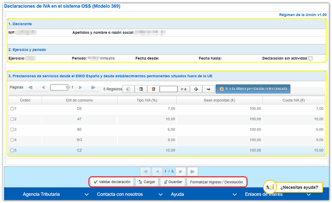Expand the Contacta con nosotros section
Image resolution: width=332 pixels, height=203 pixels.
point(129,194)
